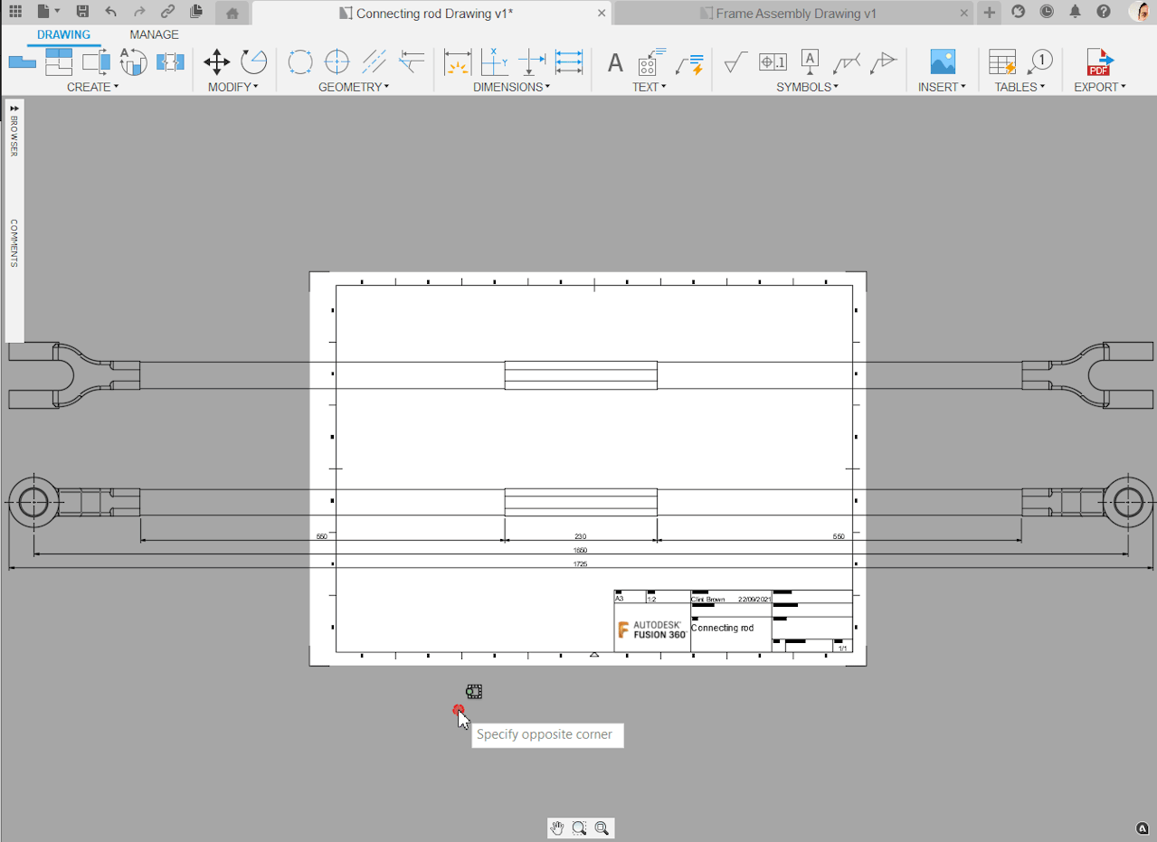Switch to the MANAGE ribbon tab
This screenshot has width=1157, height=842.
[x=154, y=34]
